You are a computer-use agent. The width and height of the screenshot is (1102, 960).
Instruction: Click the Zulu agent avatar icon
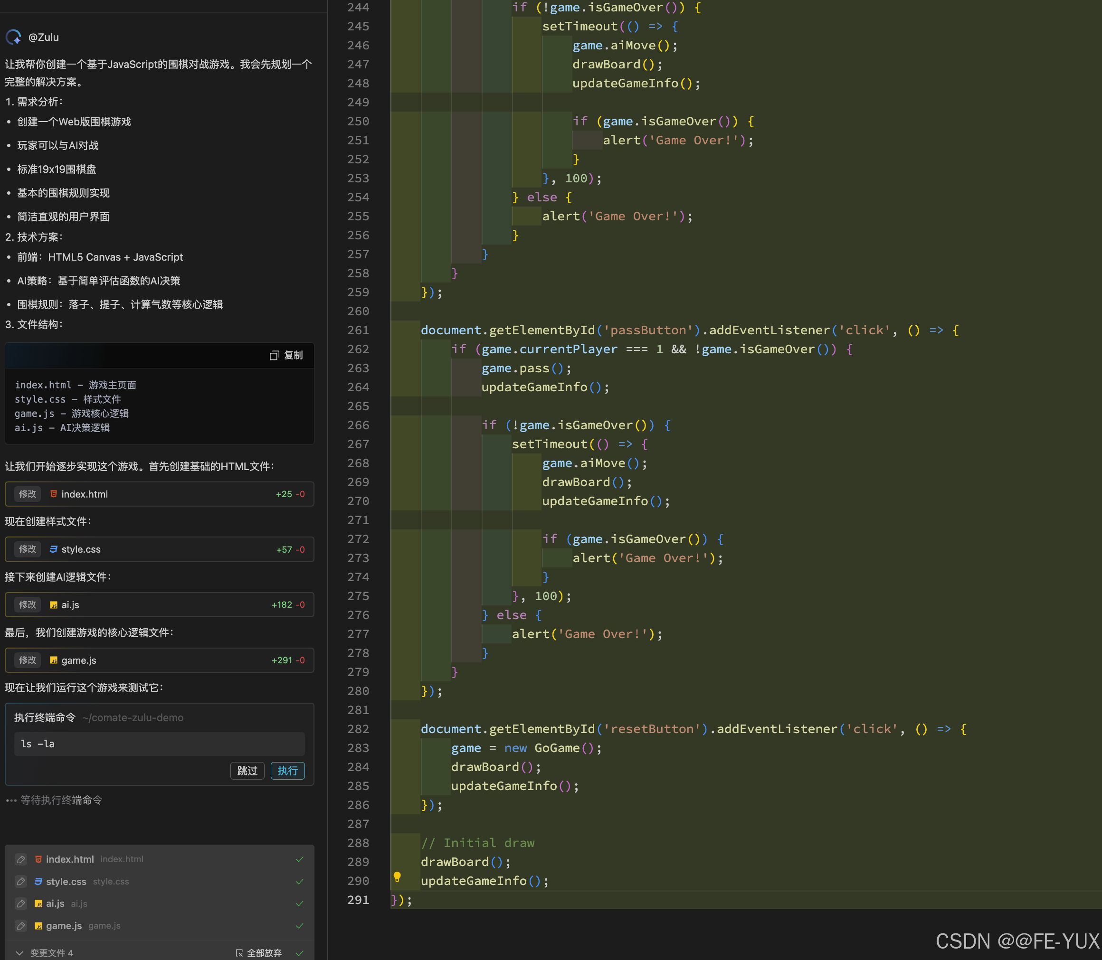coord(13,37)
